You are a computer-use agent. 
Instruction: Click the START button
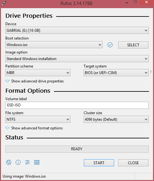pos(99,163)
